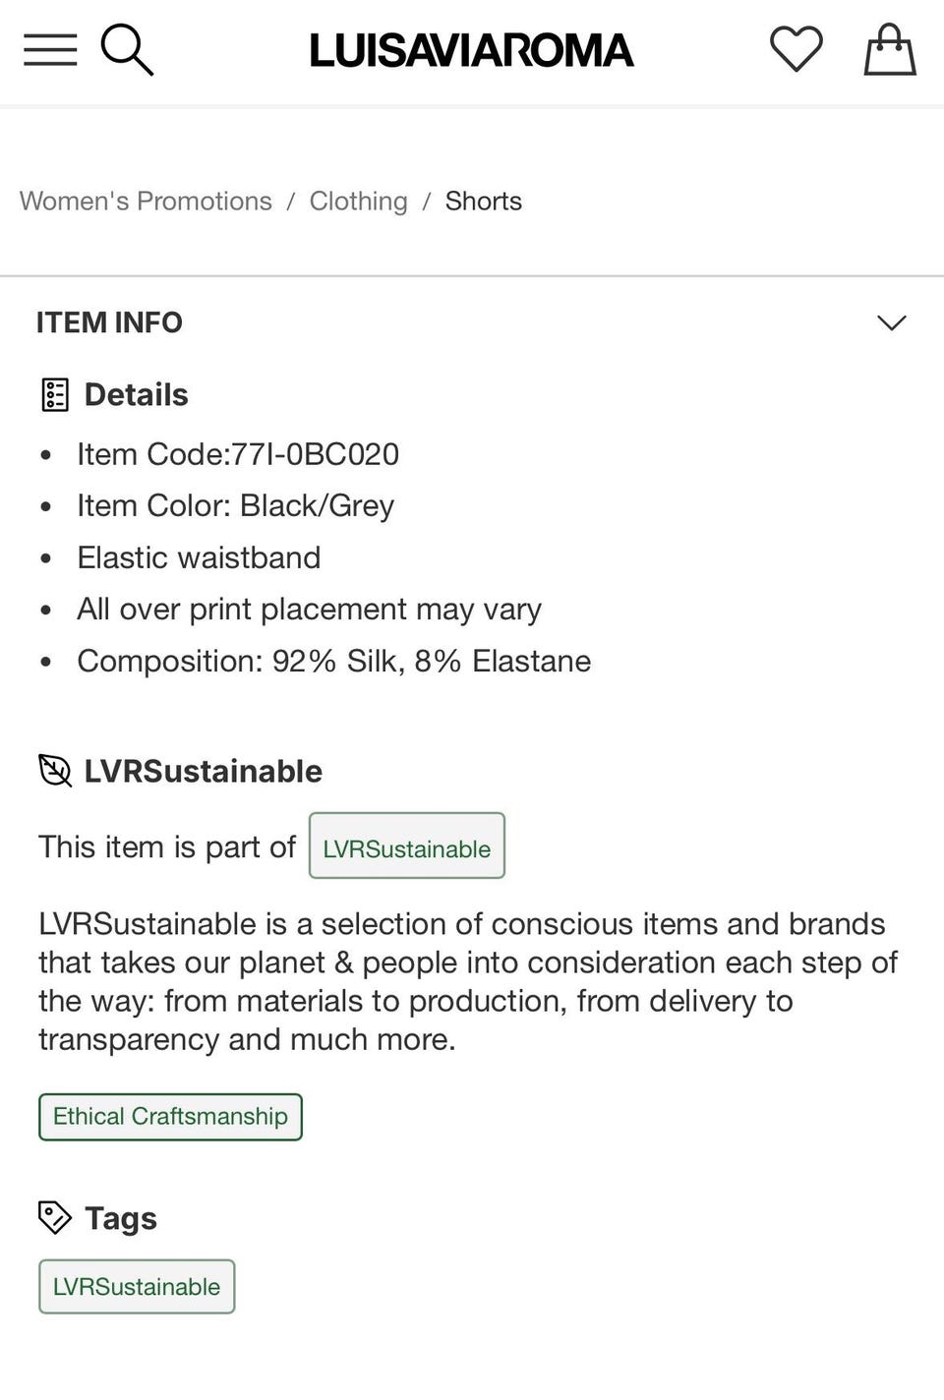Screen dimensions: 944x1400
Task: Click the Ethical Craftsmanship tag
Action: pos(170,1117)
